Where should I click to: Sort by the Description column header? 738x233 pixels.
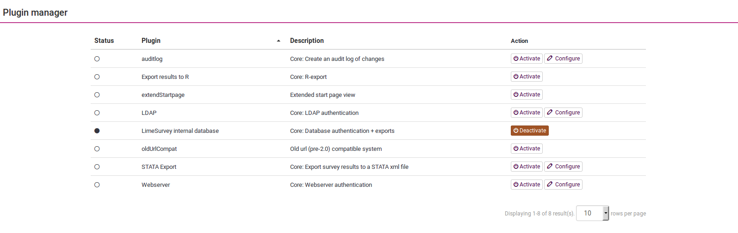[307, 41]
